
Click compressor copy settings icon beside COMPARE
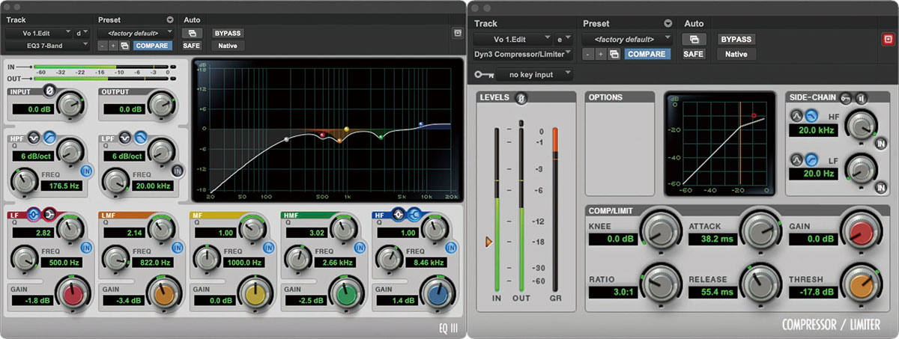coord(614,54)
